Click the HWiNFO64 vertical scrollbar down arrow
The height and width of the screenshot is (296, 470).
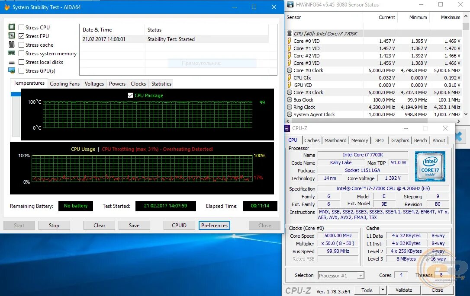[466, 114]
